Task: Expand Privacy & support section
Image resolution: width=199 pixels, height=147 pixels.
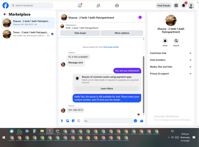Action: click(171, 74)
